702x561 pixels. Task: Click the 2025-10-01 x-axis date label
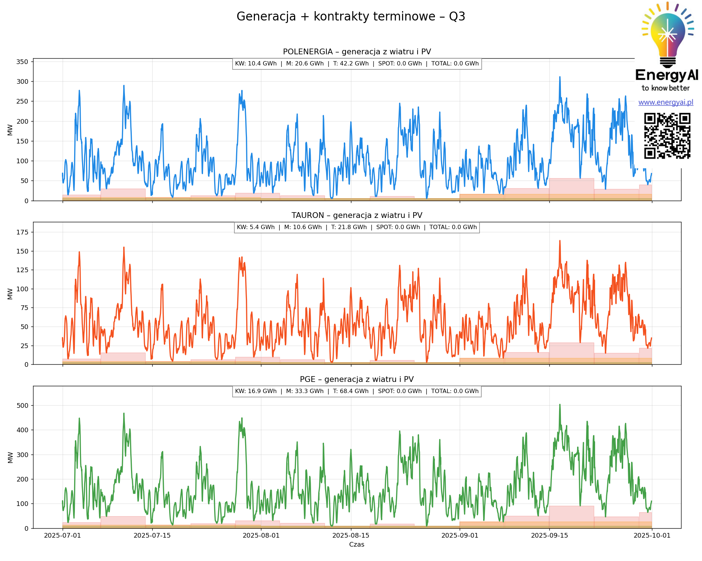coord(652,535)
